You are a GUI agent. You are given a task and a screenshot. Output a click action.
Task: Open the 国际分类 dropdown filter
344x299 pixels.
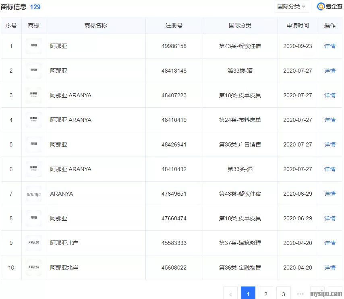pyautogui.click(x=292, y=6)
